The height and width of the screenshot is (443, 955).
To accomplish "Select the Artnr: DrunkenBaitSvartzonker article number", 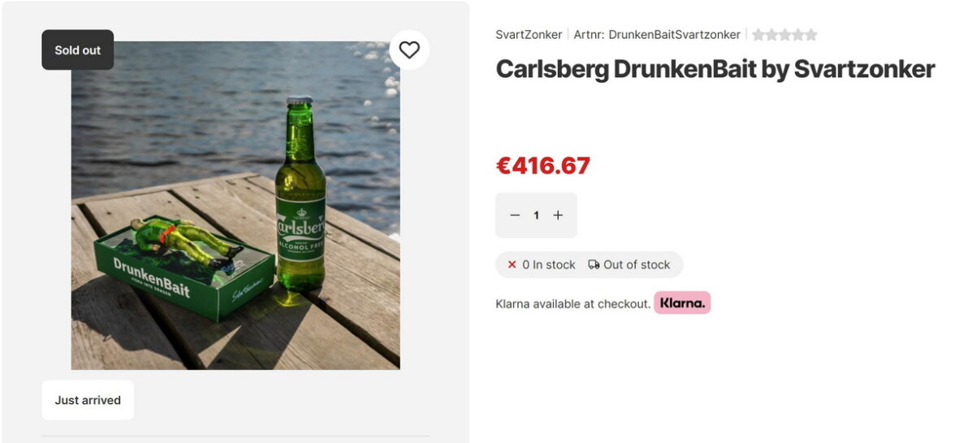I will click(657, 35).
